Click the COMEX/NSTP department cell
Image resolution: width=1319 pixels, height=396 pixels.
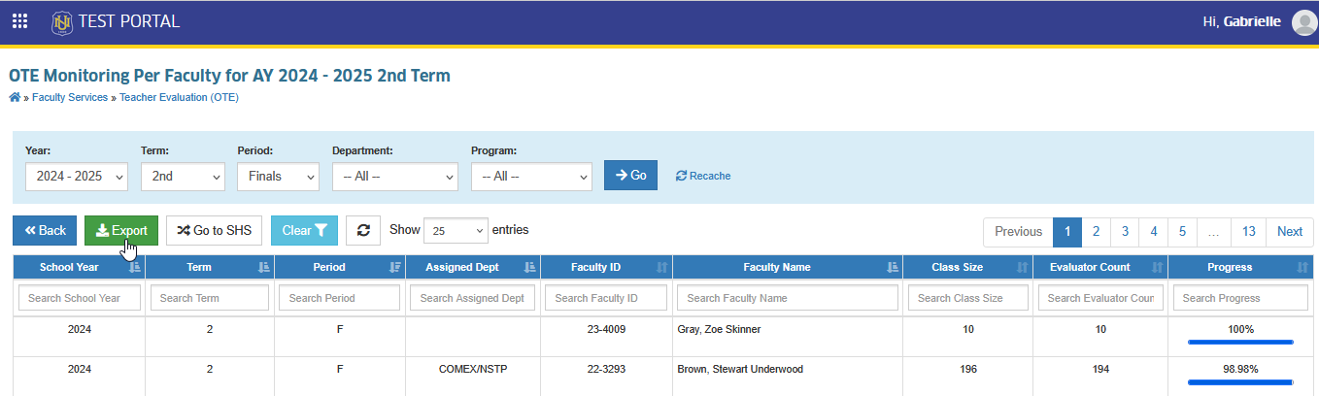point(472,369)
